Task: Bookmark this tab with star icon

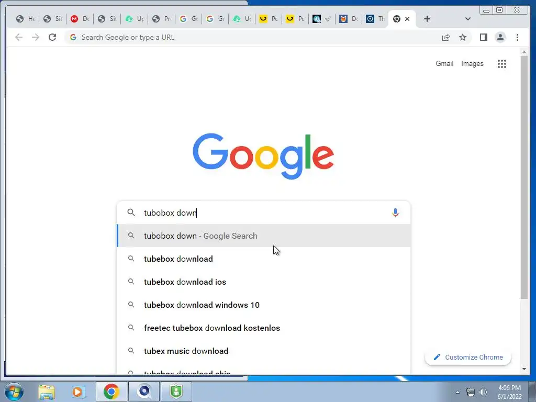Action: coord(463,37)
